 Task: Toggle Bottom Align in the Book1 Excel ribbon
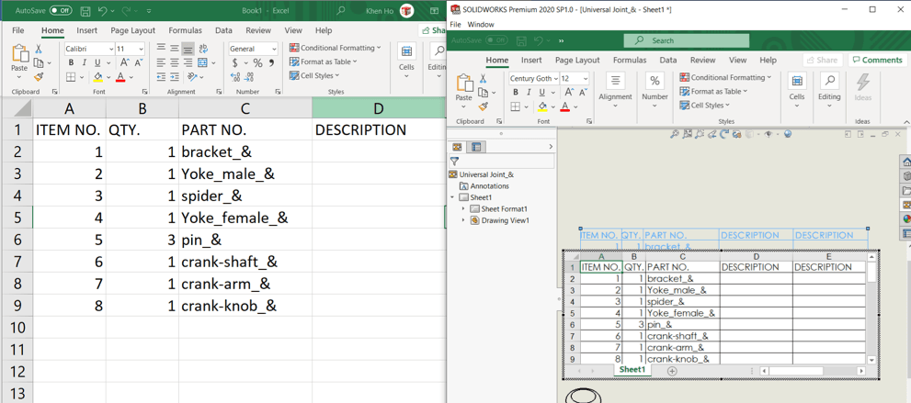[x=188, y=49]
